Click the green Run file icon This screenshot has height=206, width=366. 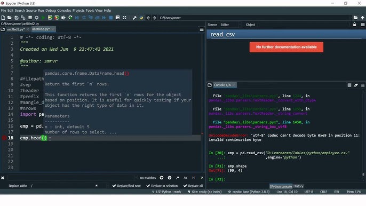[43, 18]
